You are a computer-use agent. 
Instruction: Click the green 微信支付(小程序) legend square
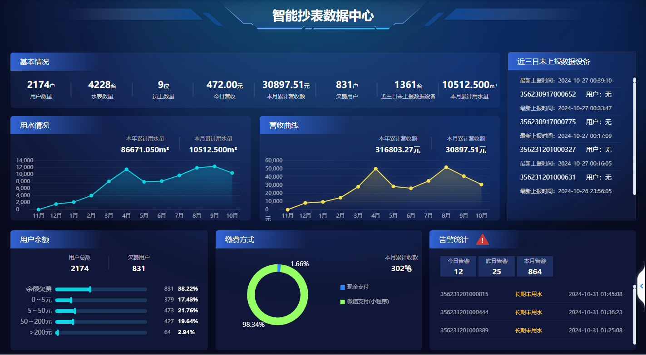[x=342, y=302]
